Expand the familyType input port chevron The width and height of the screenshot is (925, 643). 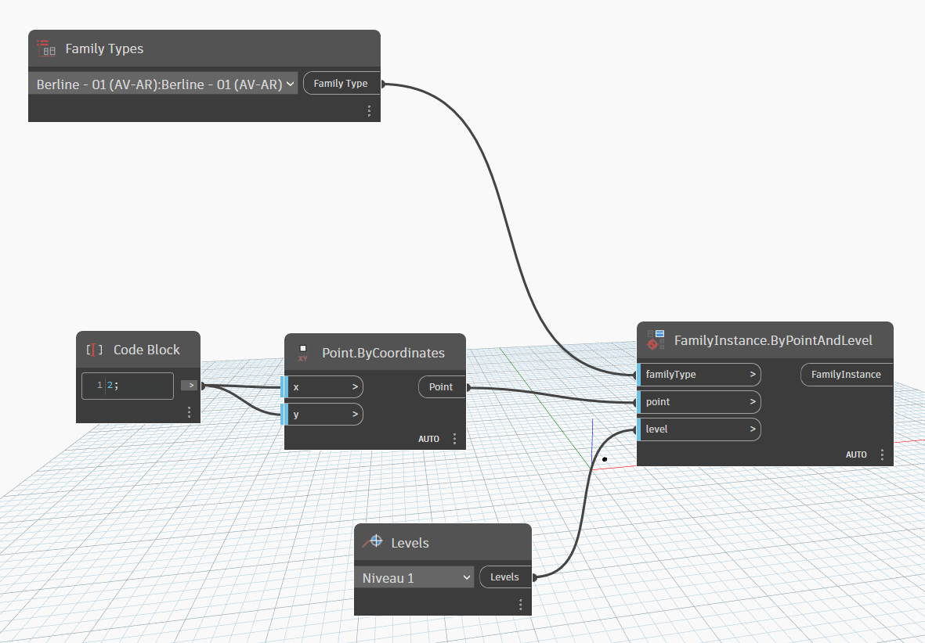coord(752,375)
